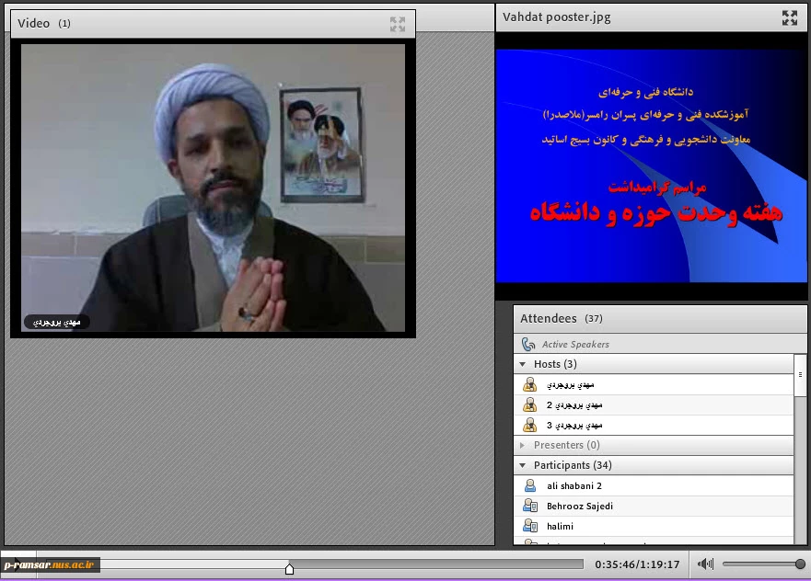Click host icon beside مهدي بروجردي 3
Viewport: 811px width, 581px height.
click(x=529, y=425)
